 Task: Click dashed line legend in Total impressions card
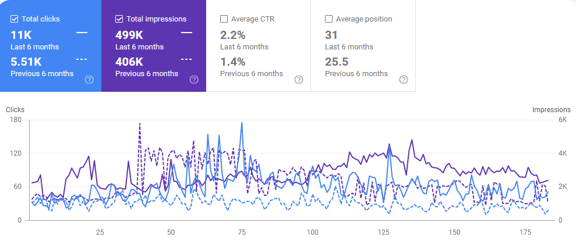click(186, 59)
